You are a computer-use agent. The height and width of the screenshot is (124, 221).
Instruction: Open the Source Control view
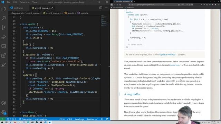tap(3, 28)
